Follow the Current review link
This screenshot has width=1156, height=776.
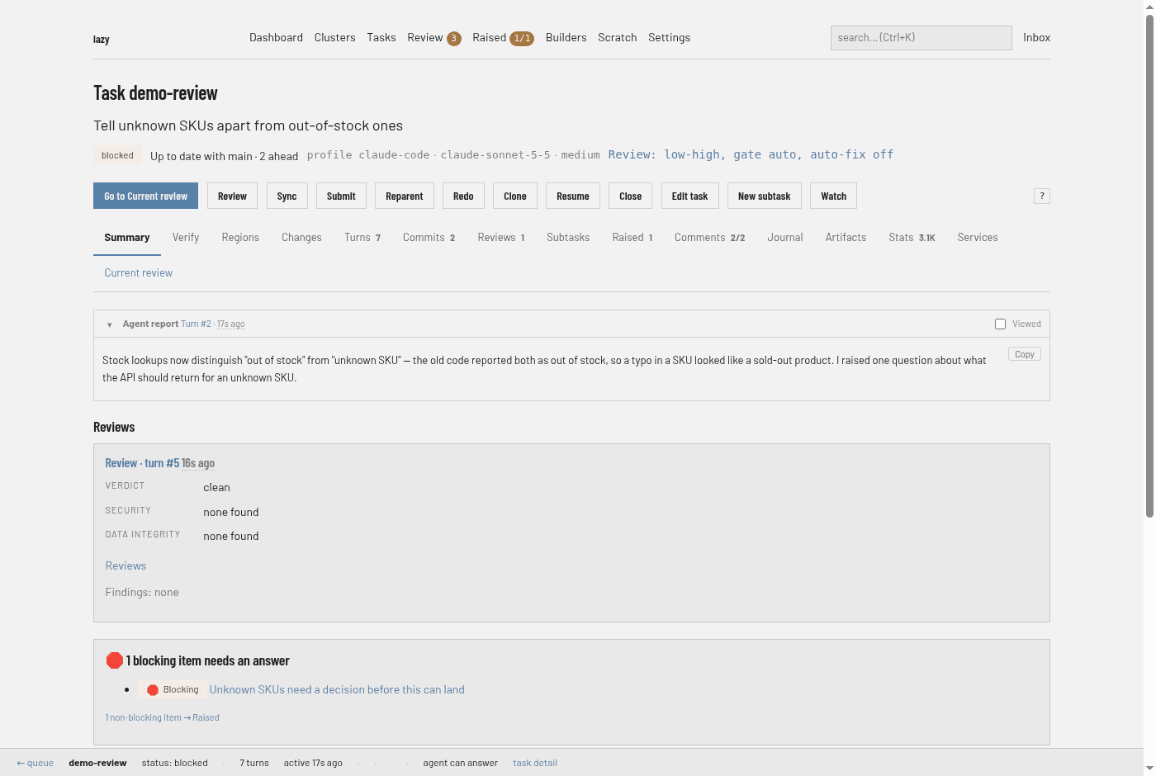[x=138, y=273]
